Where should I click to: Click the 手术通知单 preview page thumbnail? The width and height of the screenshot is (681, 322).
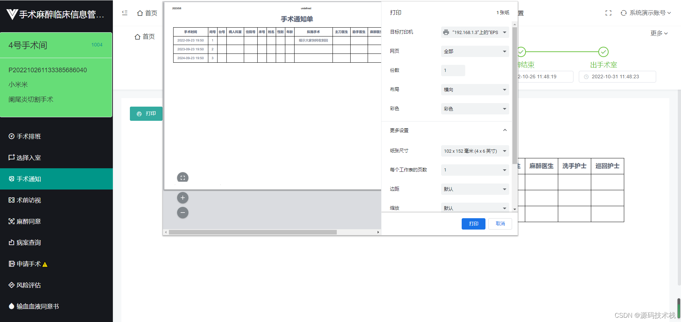tap(273, 96)
